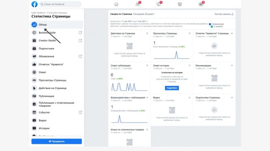Click info icon on Видео card
This screenshot has width=270, height=151.
coord(189,98)
